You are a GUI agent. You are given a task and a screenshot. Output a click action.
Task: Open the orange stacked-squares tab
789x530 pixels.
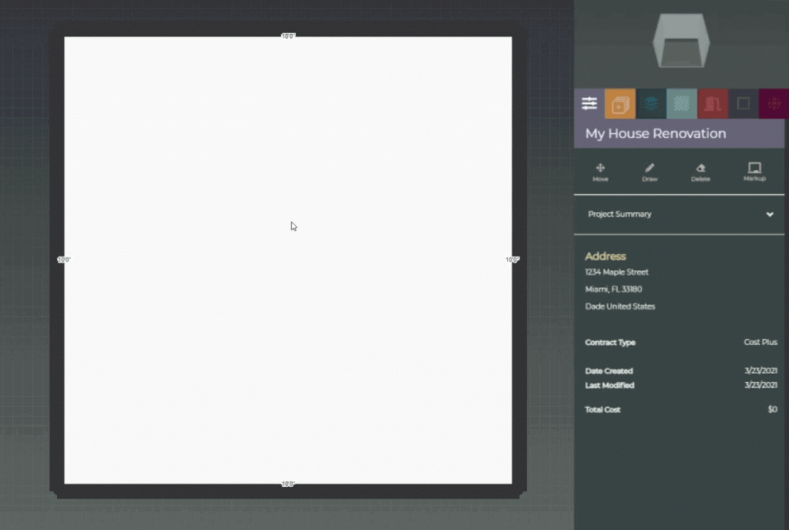click(620, 103)
